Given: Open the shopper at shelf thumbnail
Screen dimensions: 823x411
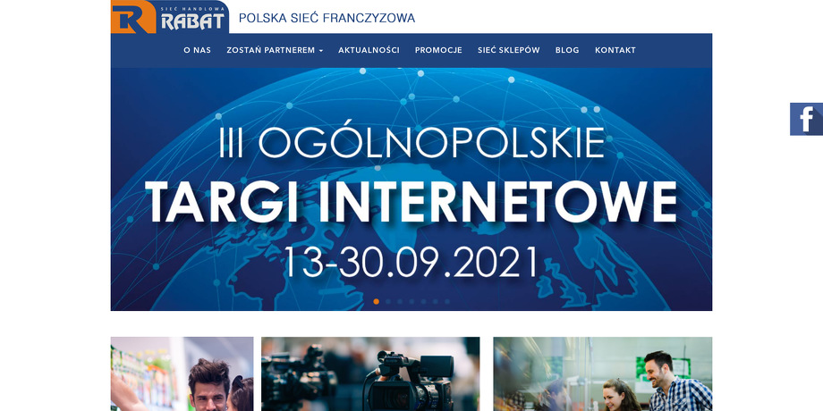Looking at the screenshot, I should click(x=182, y=373).
